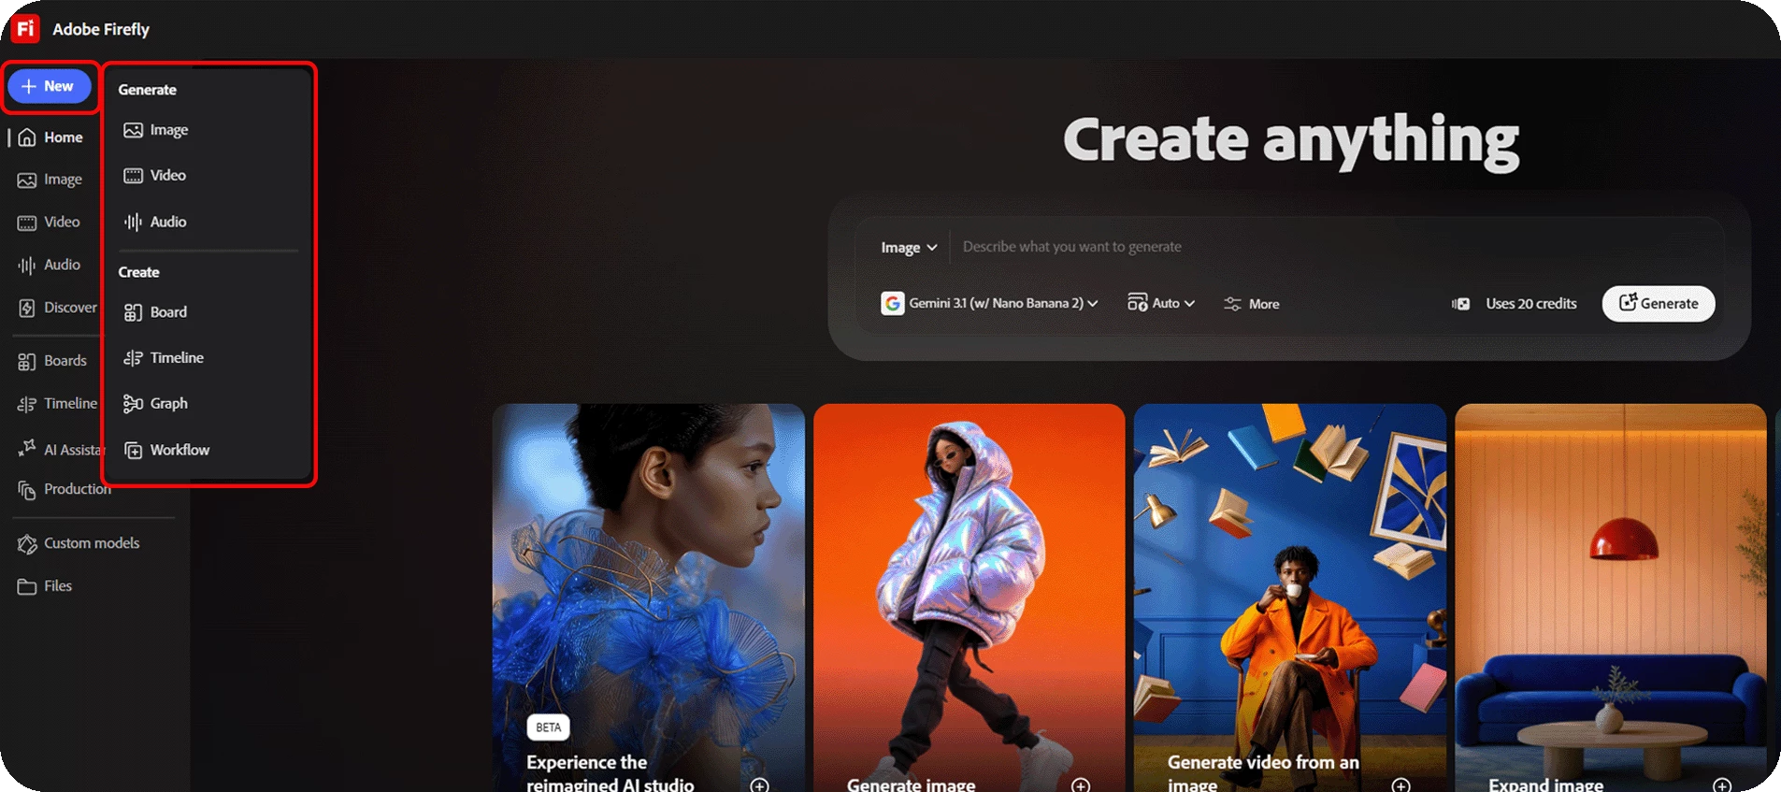This screenshot has width=1781, height=792.
Task: Click the Uses 20 credits indicator
Action: pos(1514,304)
